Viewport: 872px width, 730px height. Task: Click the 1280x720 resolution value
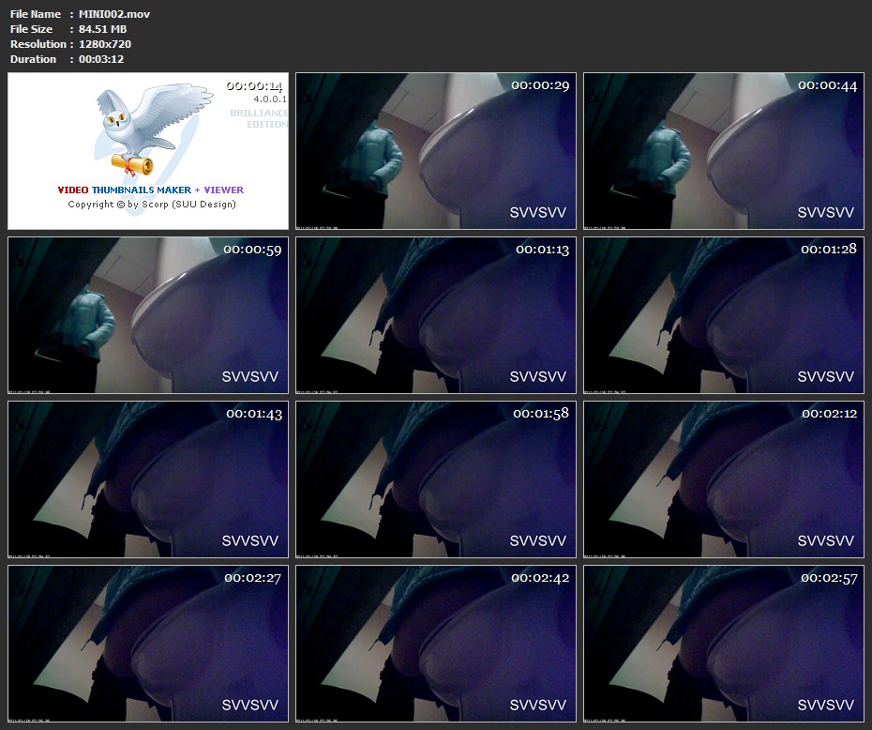[x=105, y=44]
